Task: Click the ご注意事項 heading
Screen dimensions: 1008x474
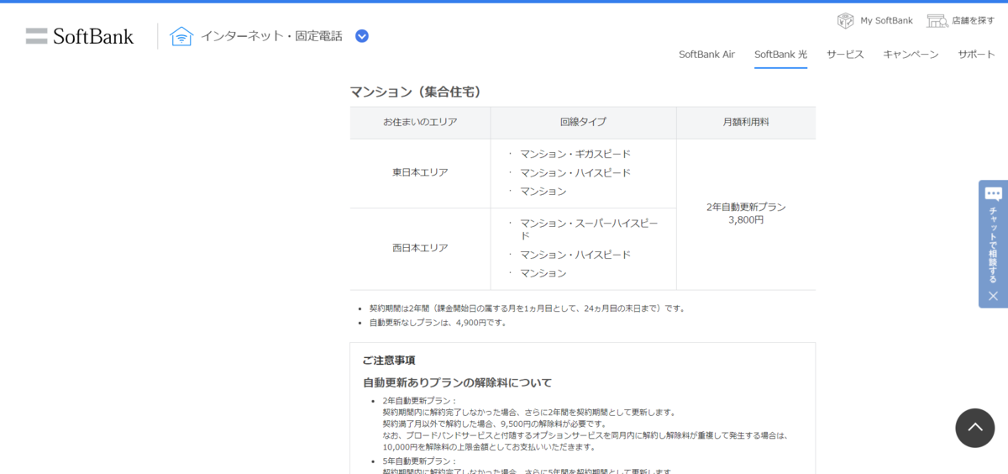Action: [x=388, y=361]
